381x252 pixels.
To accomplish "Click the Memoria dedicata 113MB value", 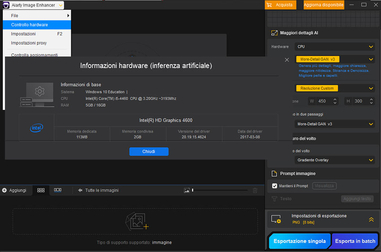I will pos(82,137).
